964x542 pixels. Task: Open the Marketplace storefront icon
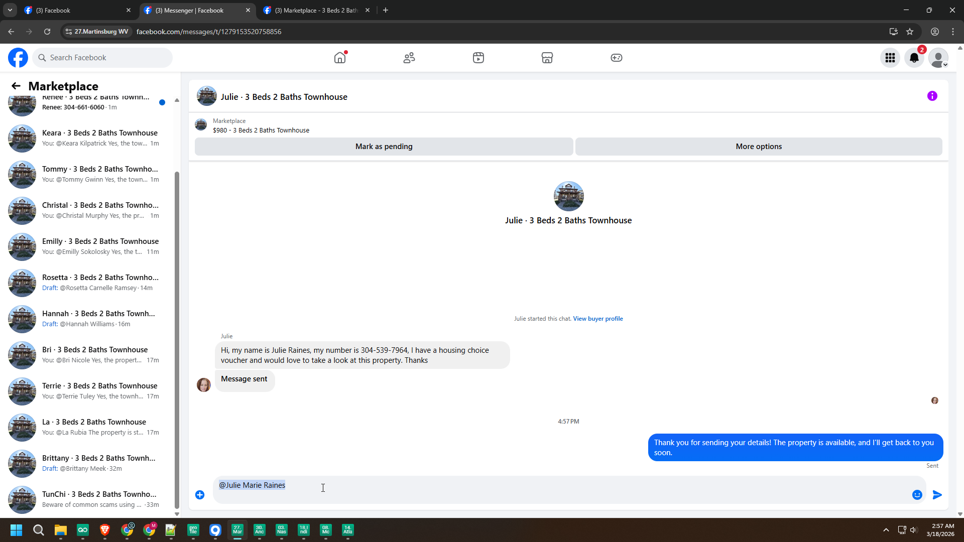click(547, 58)
